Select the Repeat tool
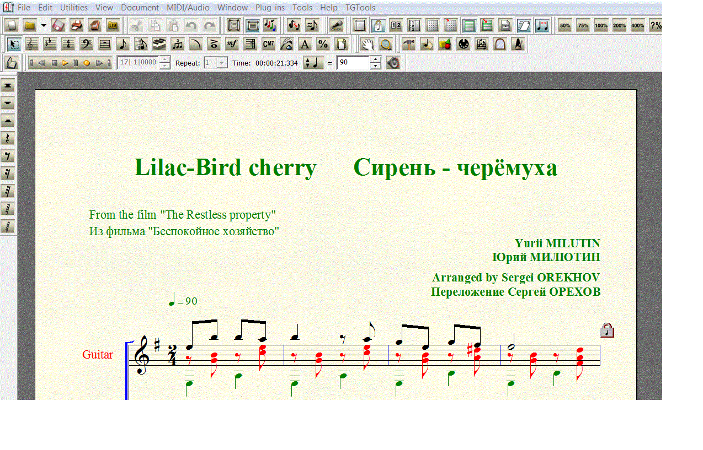Viewport: 703px width, 450px height. tap(251, 44)
